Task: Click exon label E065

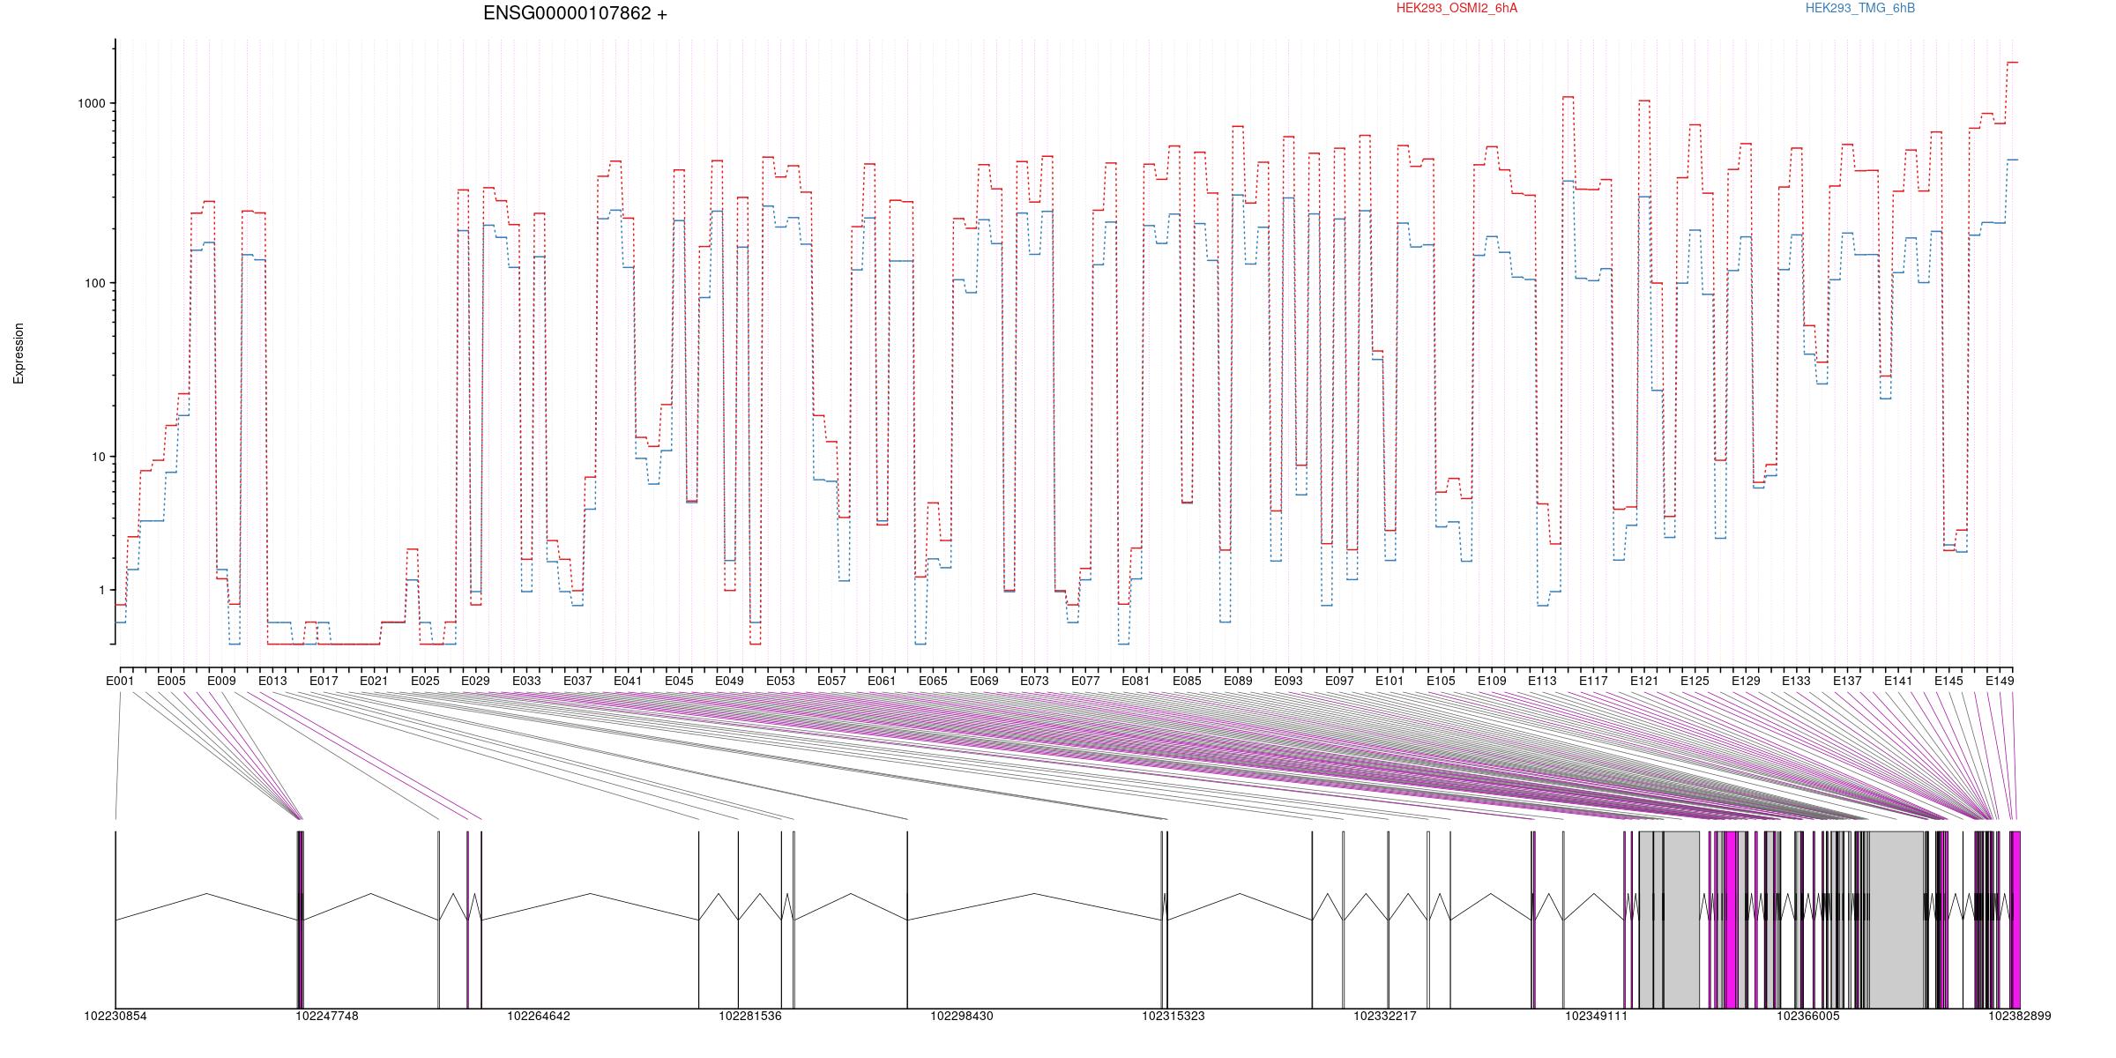Action: coord(933,682)
